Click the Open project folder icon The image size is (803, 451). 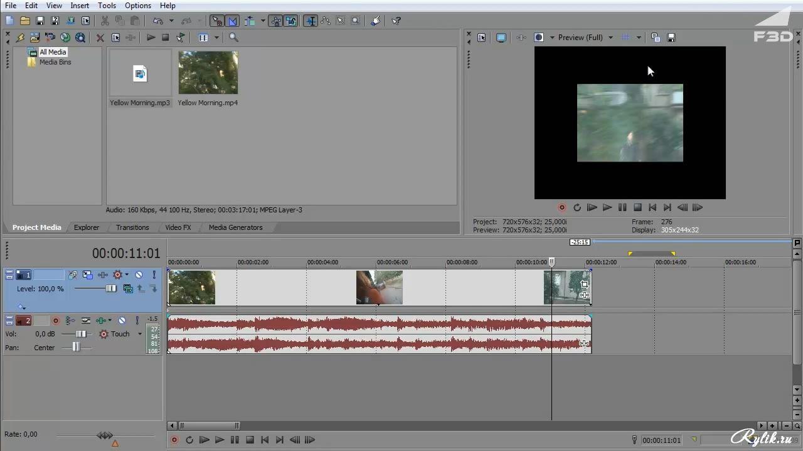(x=24, y=21)
